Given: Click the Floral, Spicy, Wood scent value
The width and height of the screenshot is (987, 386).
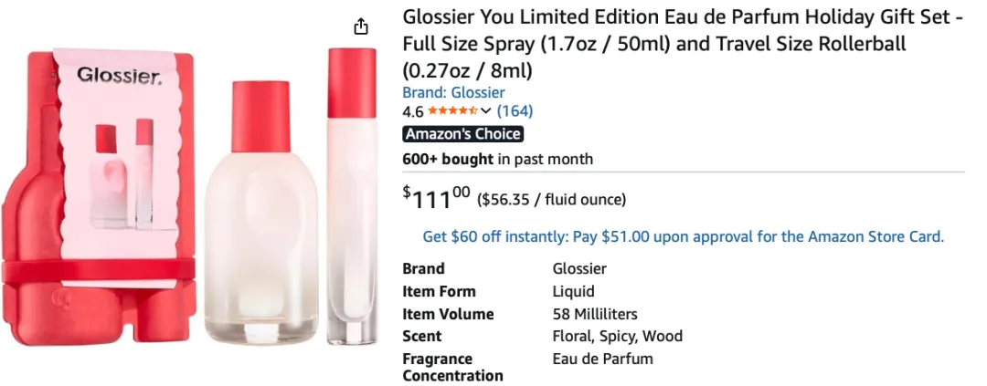Looking at the screenshot, I should (617, 336).
